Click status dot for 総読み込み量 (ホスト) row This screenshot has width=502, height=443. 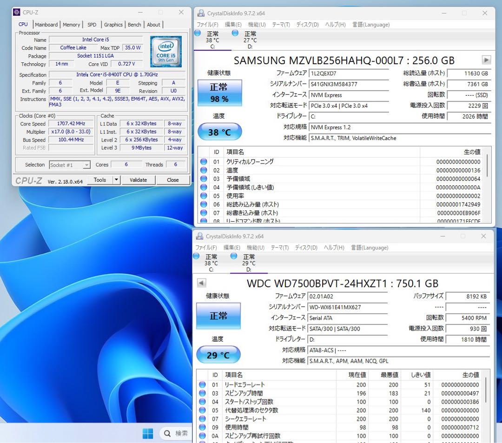coord(204,204)
